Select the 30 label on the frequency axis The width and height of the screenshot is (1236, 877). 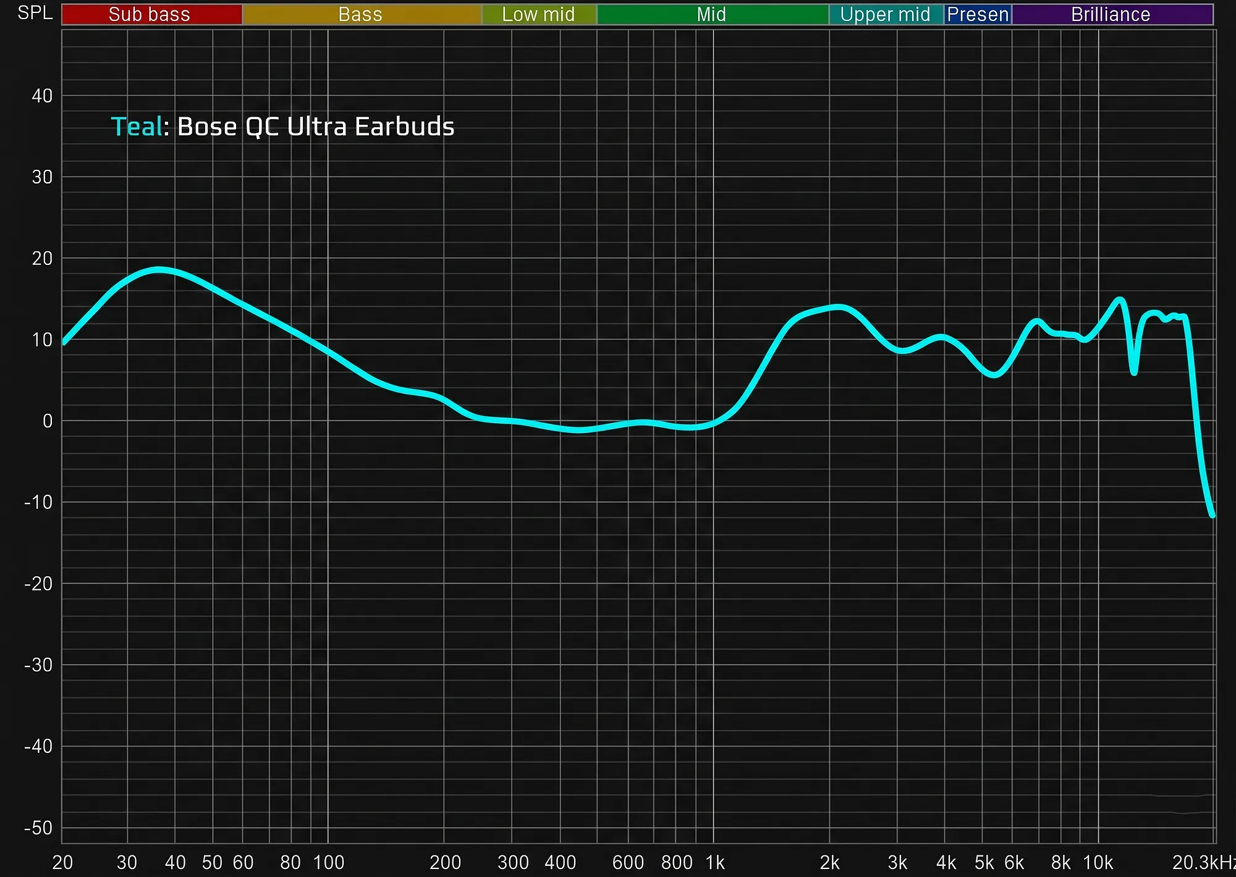click(127, 862)
